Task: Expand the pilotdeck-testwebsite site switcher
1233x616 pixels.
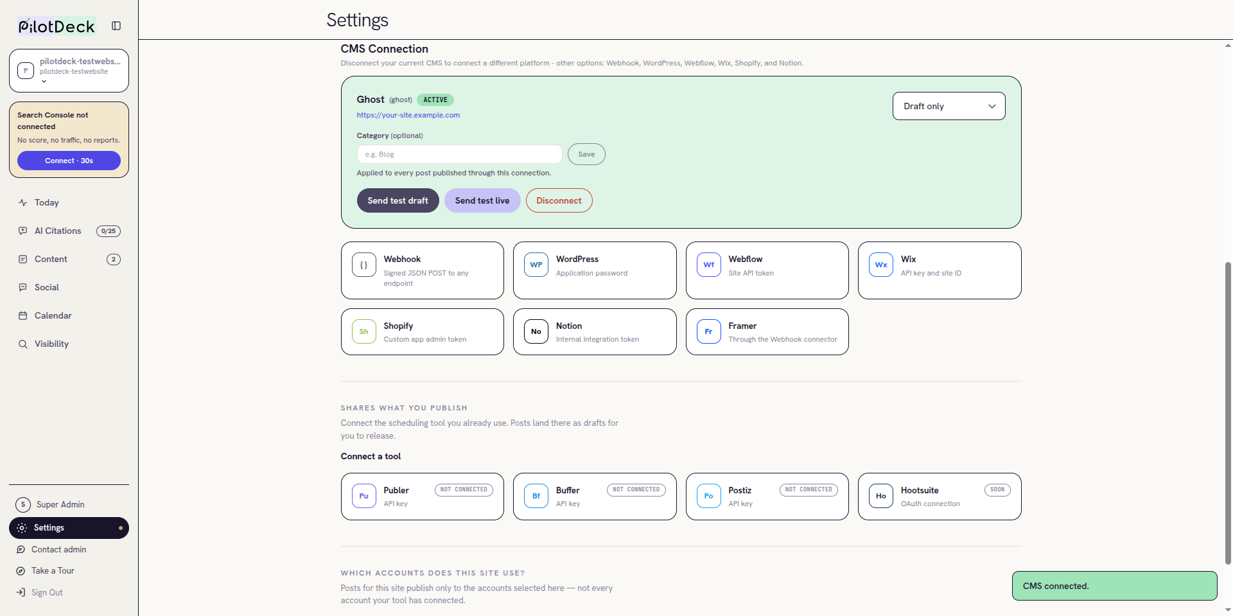Action: 69,71
